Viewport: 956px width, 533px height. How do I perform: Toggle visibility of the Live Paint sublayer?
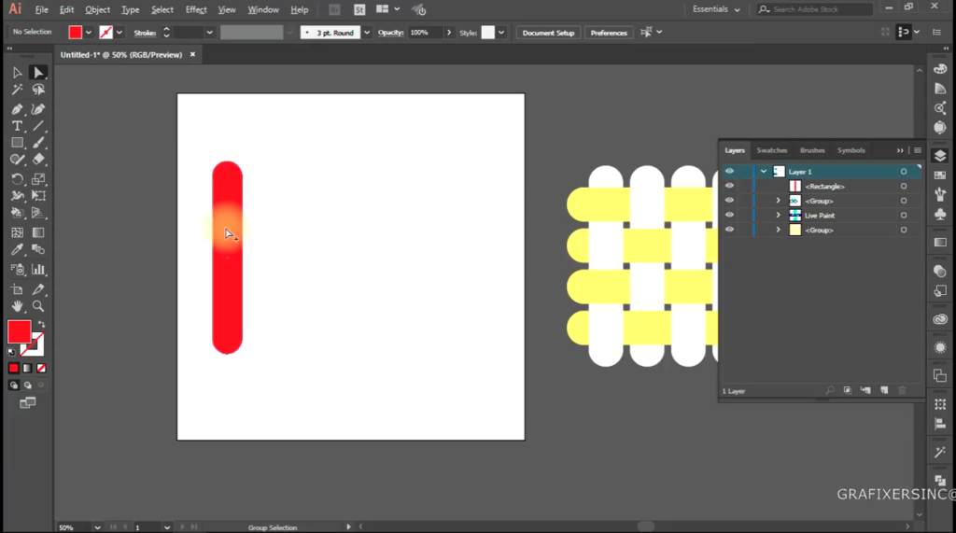coord(729,216)
